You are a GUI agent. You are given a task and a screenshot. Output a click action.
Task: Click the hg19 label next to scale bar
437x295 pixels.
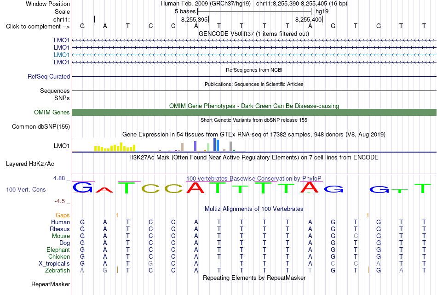pos(322,11)
